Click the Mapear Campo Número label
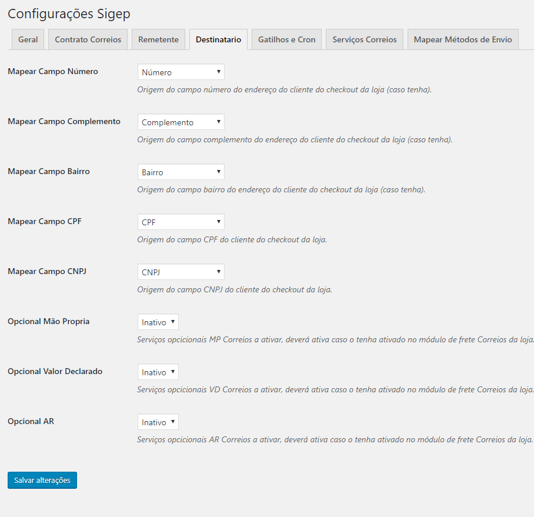Viewport: 534px width, 517px height. [x=53, y=72]
